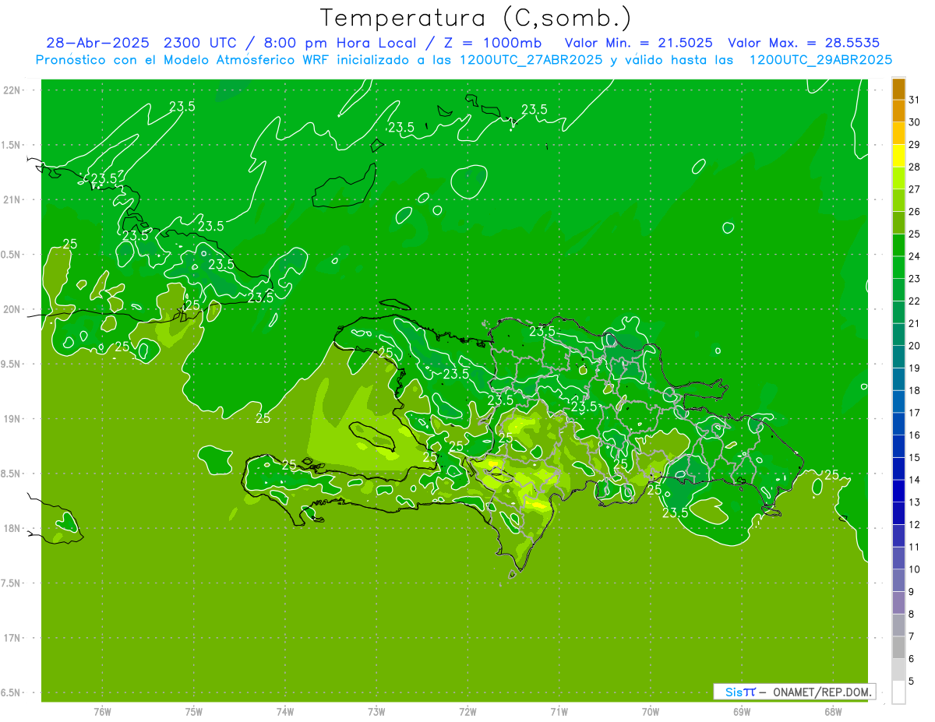The height and width of the screenshot is (722, 935).
Task: Click legend value label "12"
Action: pyautogui.click(x=915, y=525)
